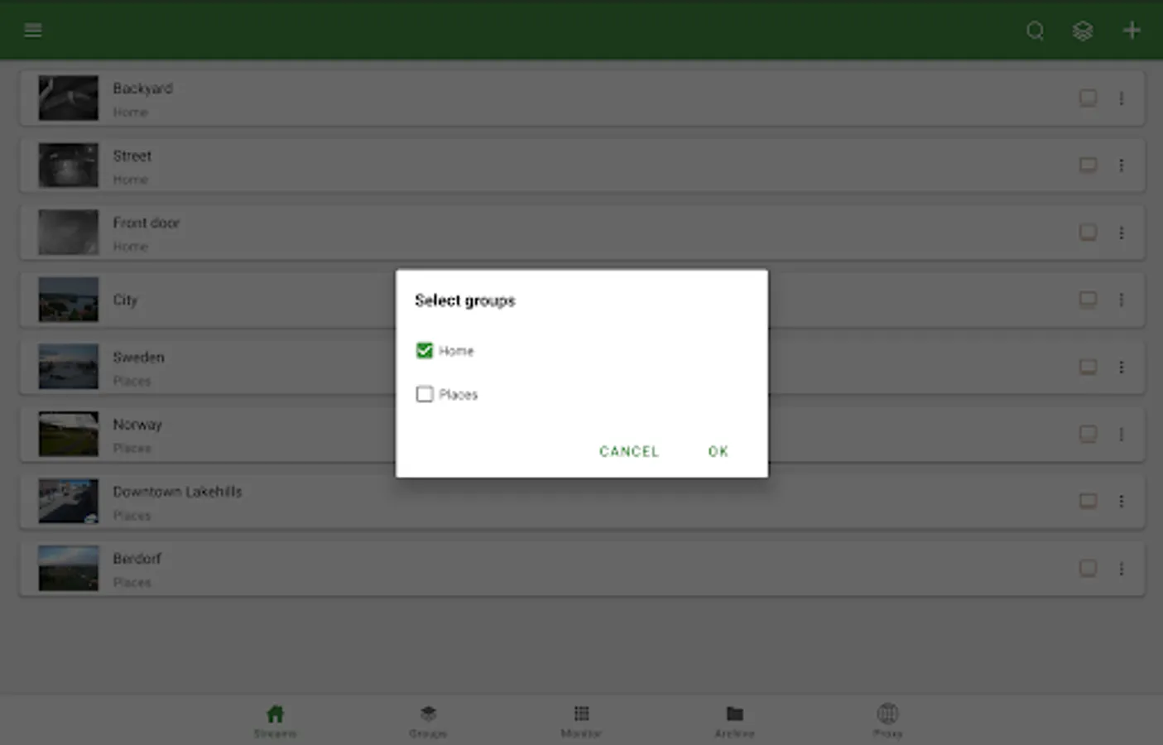Tick the select box for Sweden stream

coord(1088,367)
